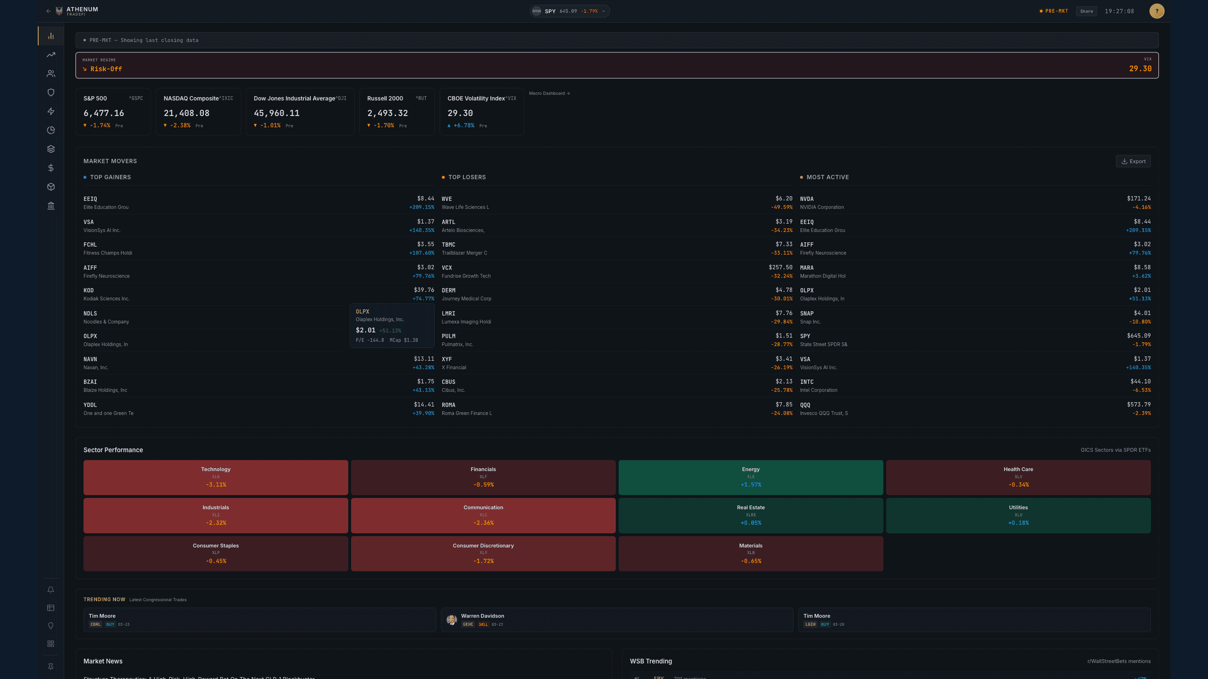Click the dollar sign icon in sidebar
This screenshot has width=1208, height=679.
50,167
